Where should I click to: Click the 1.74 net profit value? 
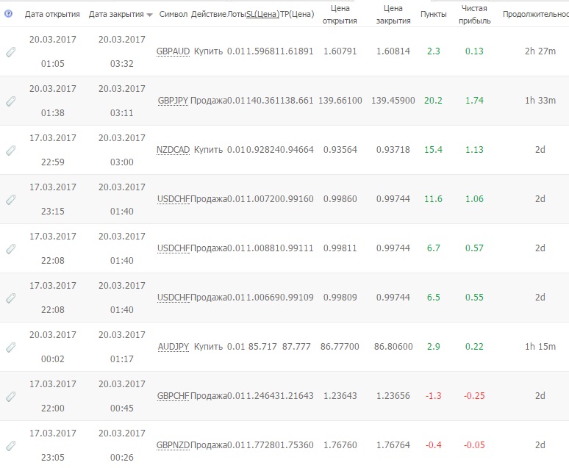[x=474, y=101]
